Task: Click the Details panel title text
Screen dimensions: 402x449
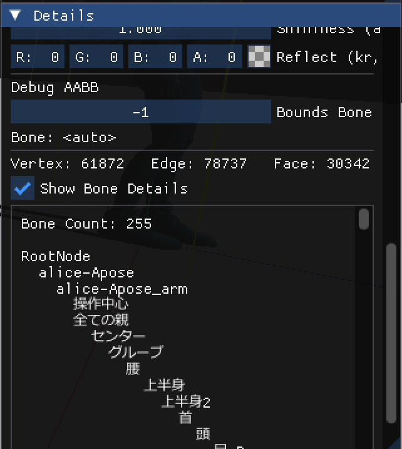Action: pos(64,16)
